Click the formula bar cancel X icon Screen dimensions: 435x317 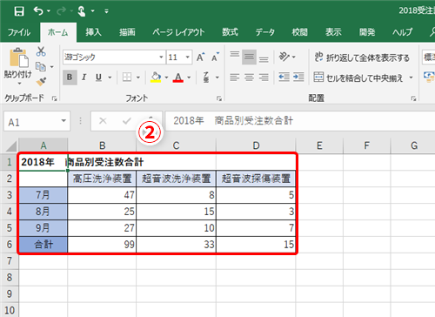coord(103,121)
